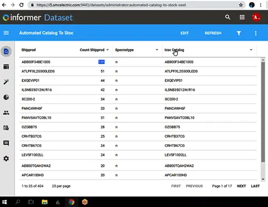Open the schedule jobs sidebar icon
The image size is (268, 207).
(x=6, y=128)
